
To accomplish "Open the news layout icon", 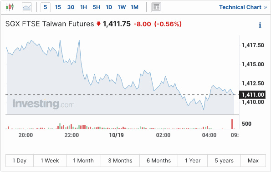I will click(156, 7).
